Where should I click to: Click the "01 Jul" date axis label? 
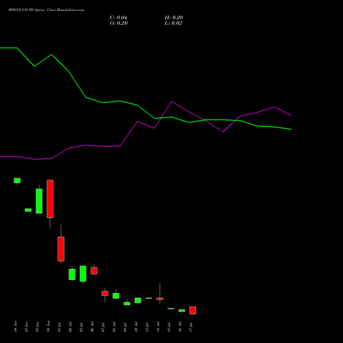(x=59, y=327)
